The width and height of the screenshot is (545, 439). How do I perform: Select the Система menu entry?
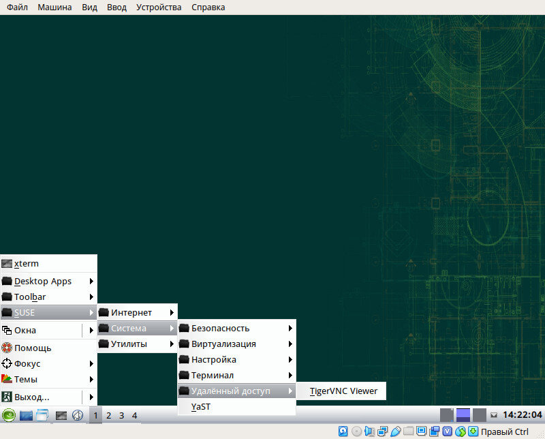click(x=138, y=328)
